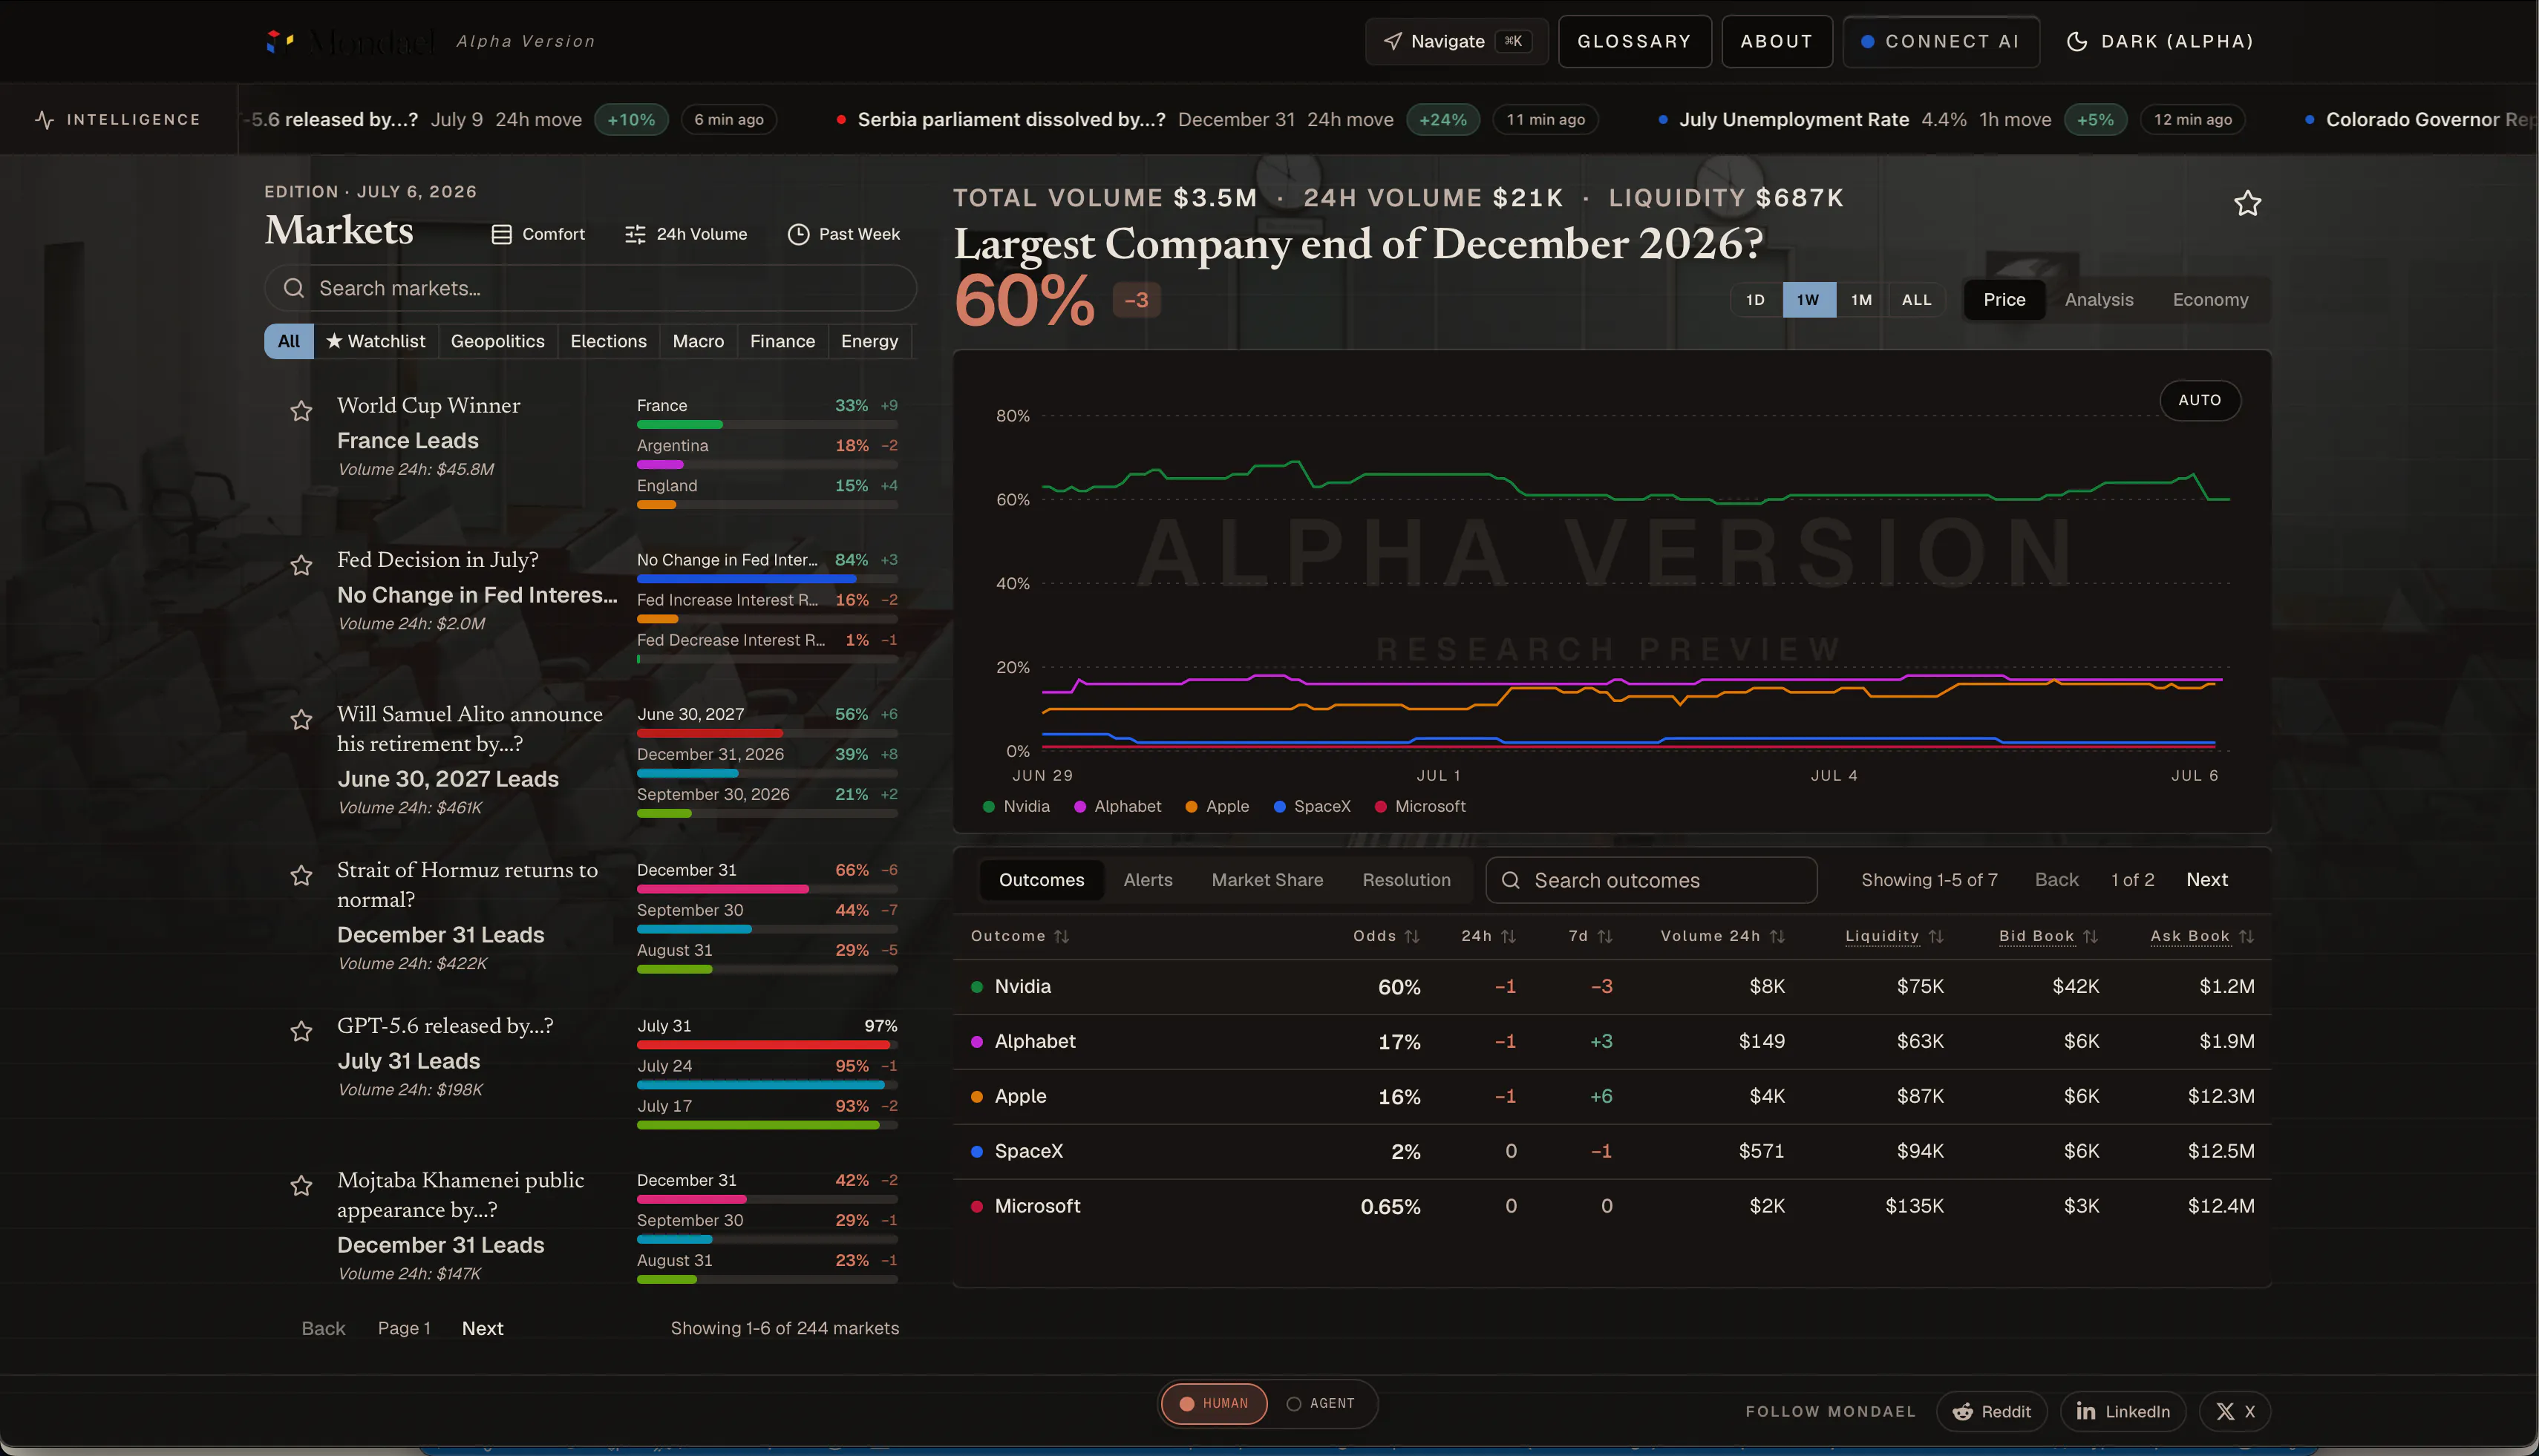
Task: Click the Mondael logo icon
Action: (279, 41)
